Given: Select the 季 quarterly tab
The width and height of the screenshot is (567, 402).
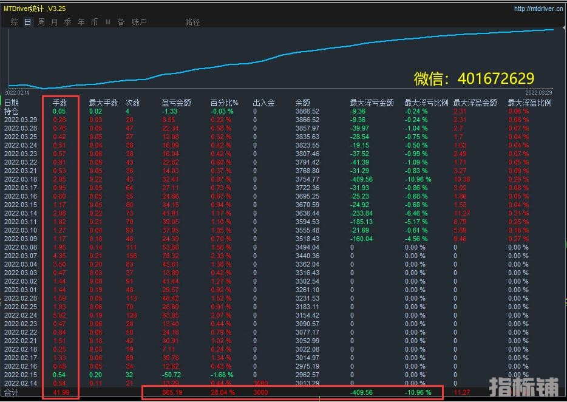Looking at the screenshot, I should (x=68, y=22).
